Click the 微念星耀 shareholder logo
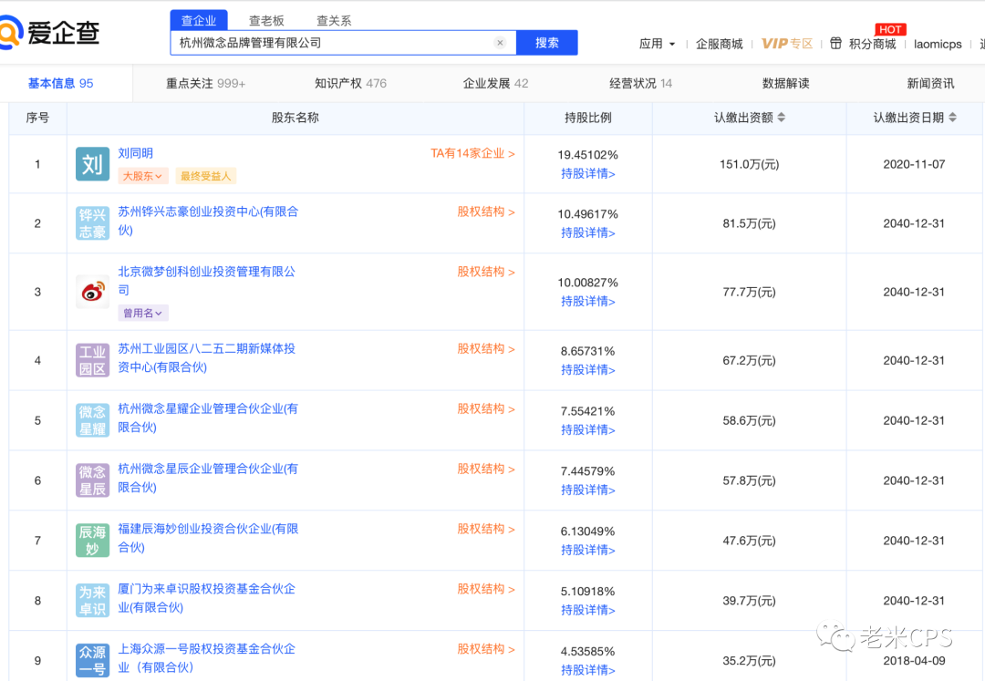Screen dimensions: 985x681 coord(92,420)
